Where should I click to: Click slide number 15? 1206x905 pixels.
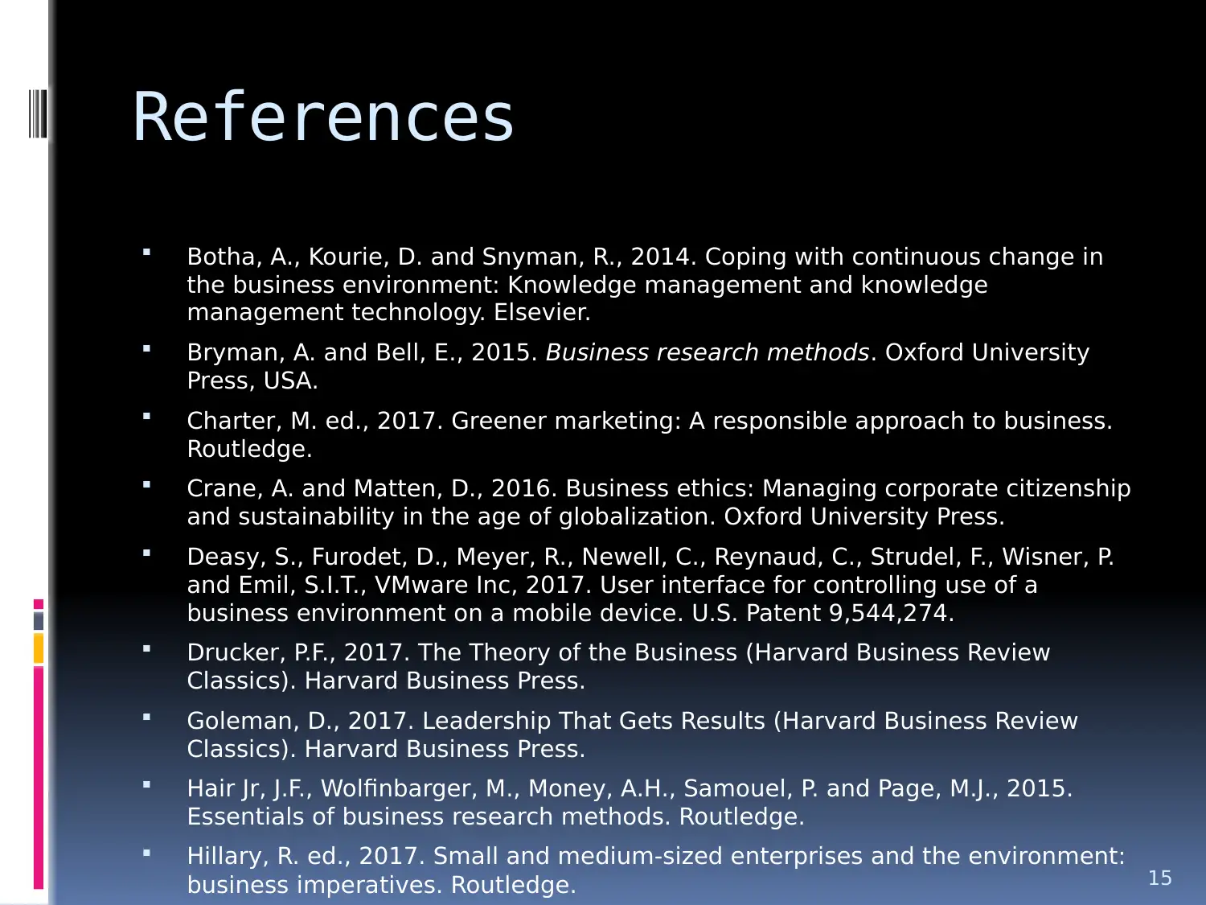[x=1160, y=878]
